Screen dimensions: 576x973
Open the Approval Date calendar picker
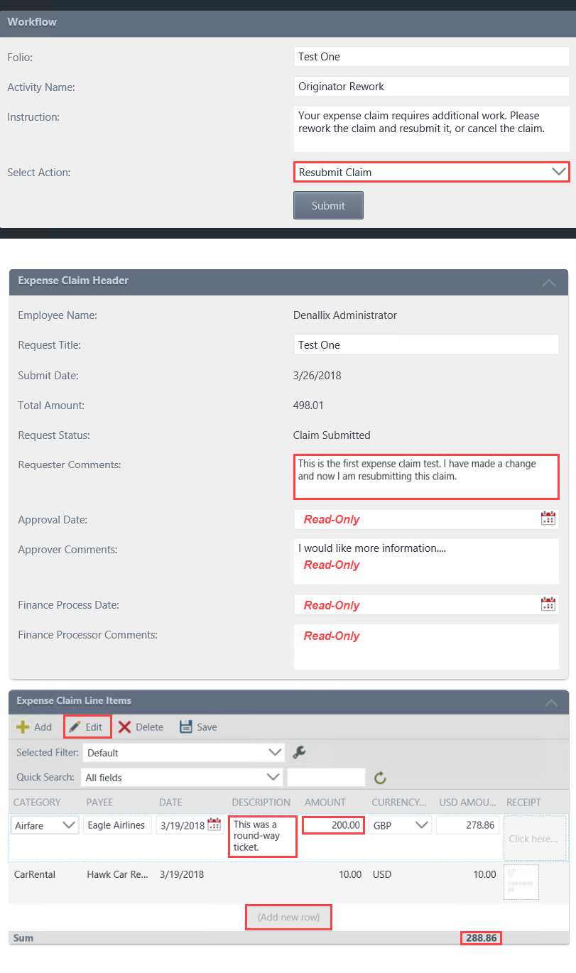point(548,518)
